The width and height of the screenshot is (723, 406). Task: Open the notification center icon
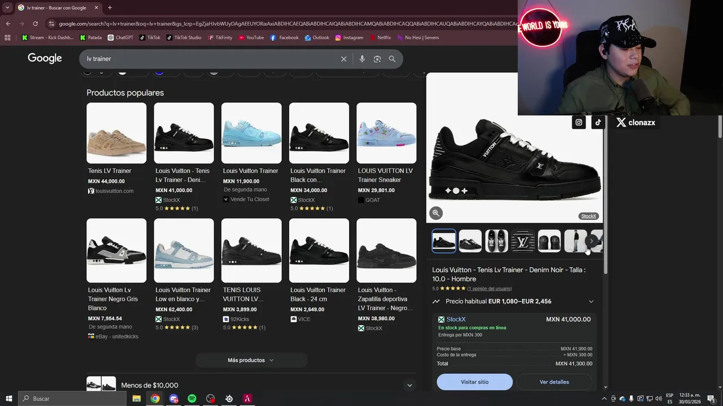(x=711, y=399)
